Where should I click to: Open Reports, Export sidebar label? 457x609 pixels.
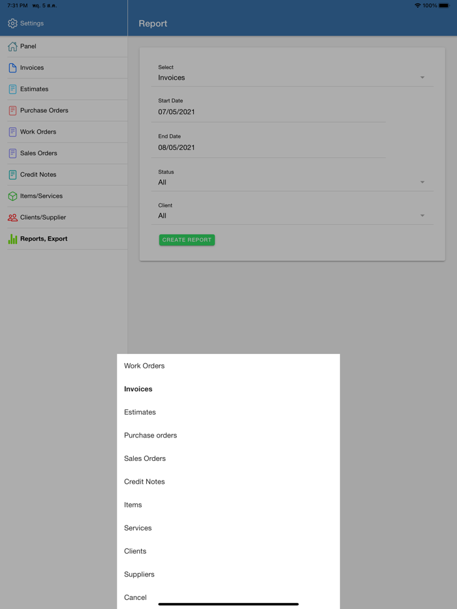pyautogui.click(x=44, y=239)
